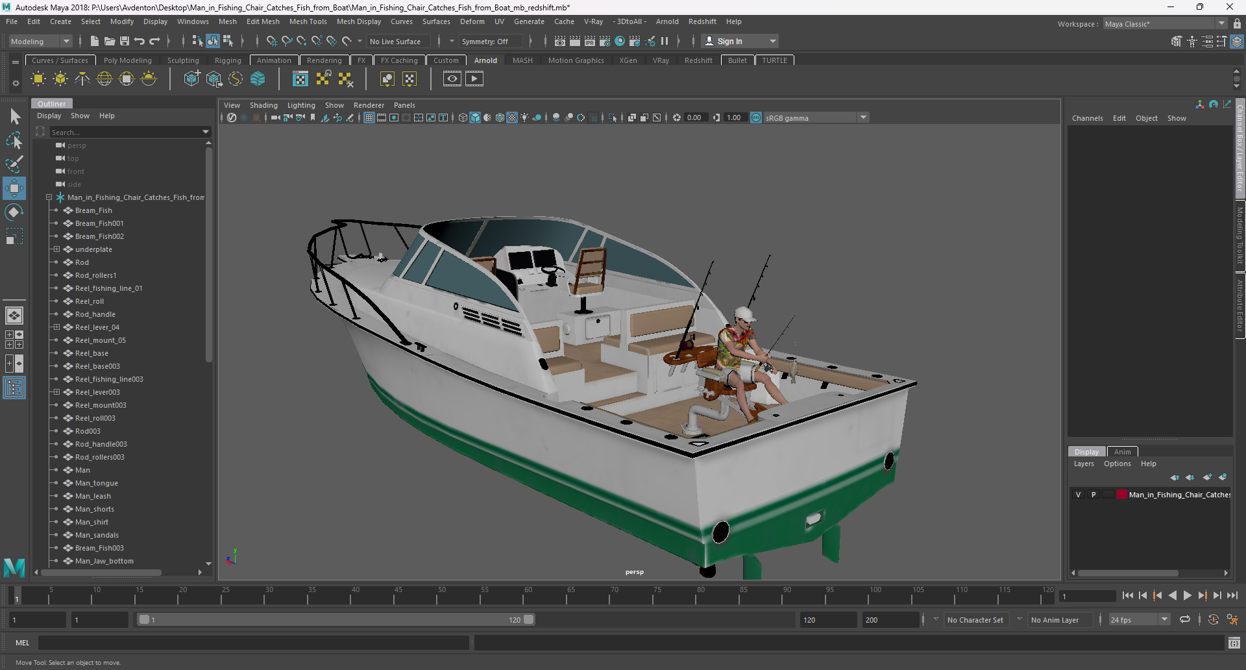Viewport: 1246px width, 670px height.
Task: Open the 24 fps frame rate dropdown
Action: pos(1139,619)
